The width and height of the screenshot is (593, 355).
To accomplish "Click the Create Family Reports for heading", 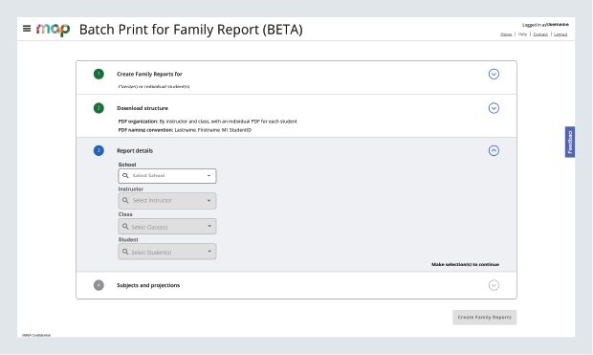I will [149, 74].
